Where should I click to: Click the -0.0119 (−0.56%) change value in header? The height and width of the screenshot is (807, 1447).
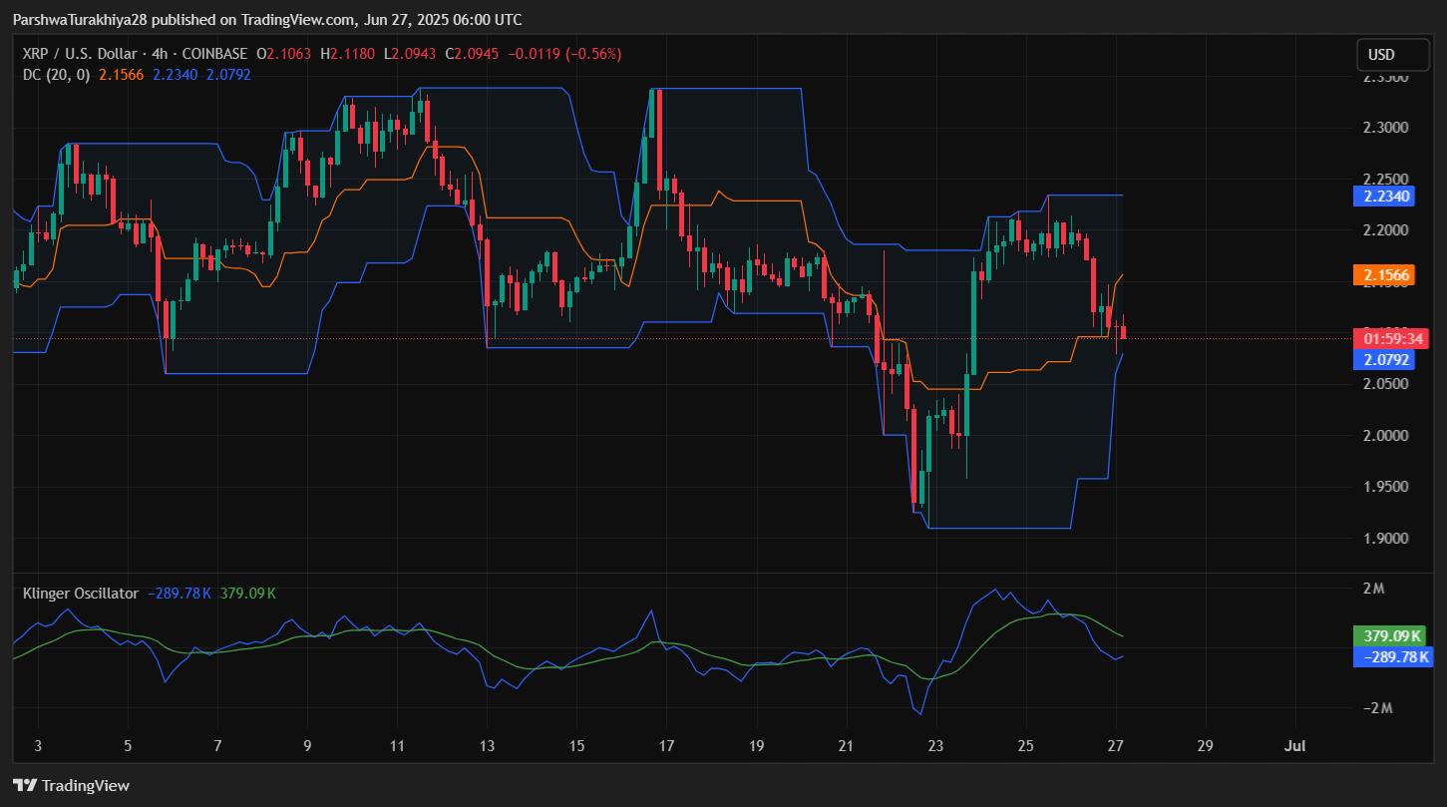564,54
